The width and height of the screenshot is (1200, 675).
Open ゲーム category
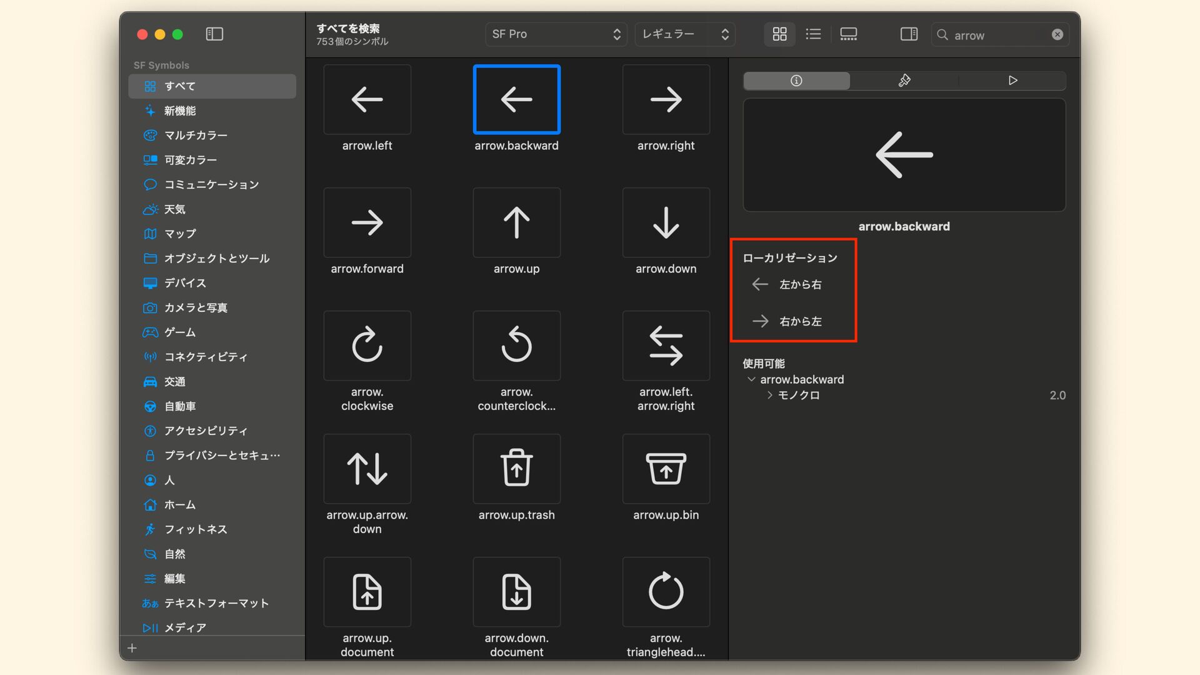tap(212, 332)
